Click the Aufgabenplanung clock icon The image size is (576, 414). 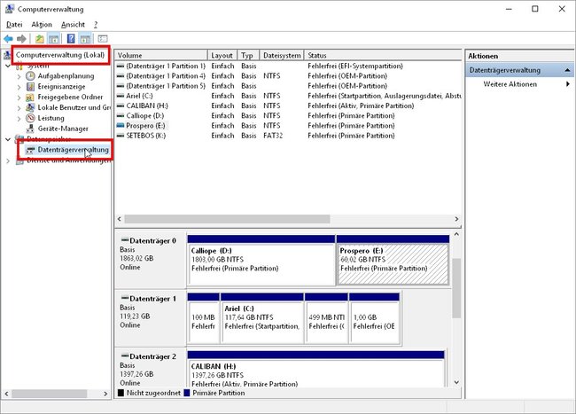[30, 76]
